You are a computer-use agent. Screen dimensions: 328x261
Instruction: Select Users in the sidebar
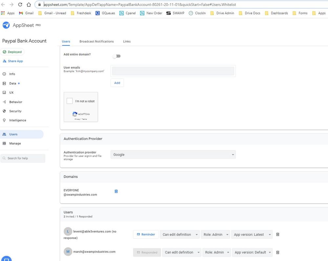pyautogui.click(x=22, y=134)
